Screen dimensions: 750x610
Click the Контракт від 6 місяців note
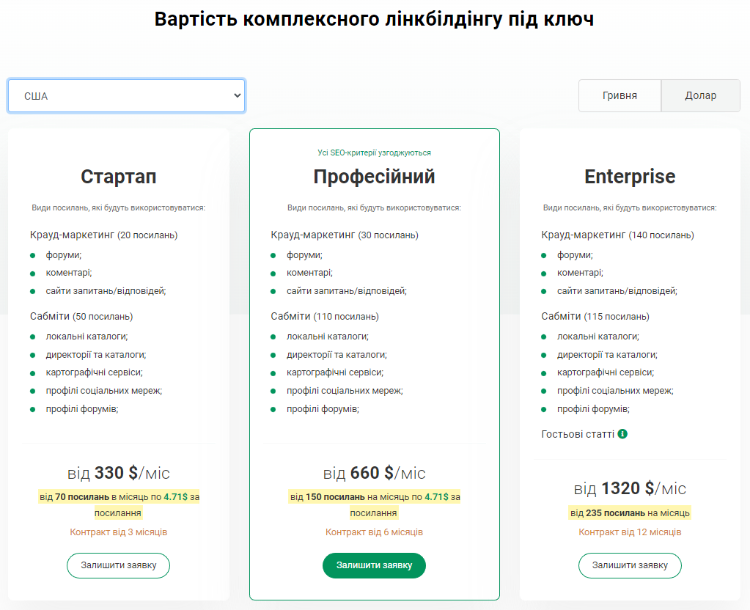(x=374, y=532)
